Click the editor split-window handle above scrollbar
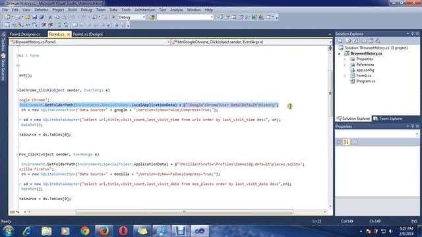422x237 pixels. point(330,48)
